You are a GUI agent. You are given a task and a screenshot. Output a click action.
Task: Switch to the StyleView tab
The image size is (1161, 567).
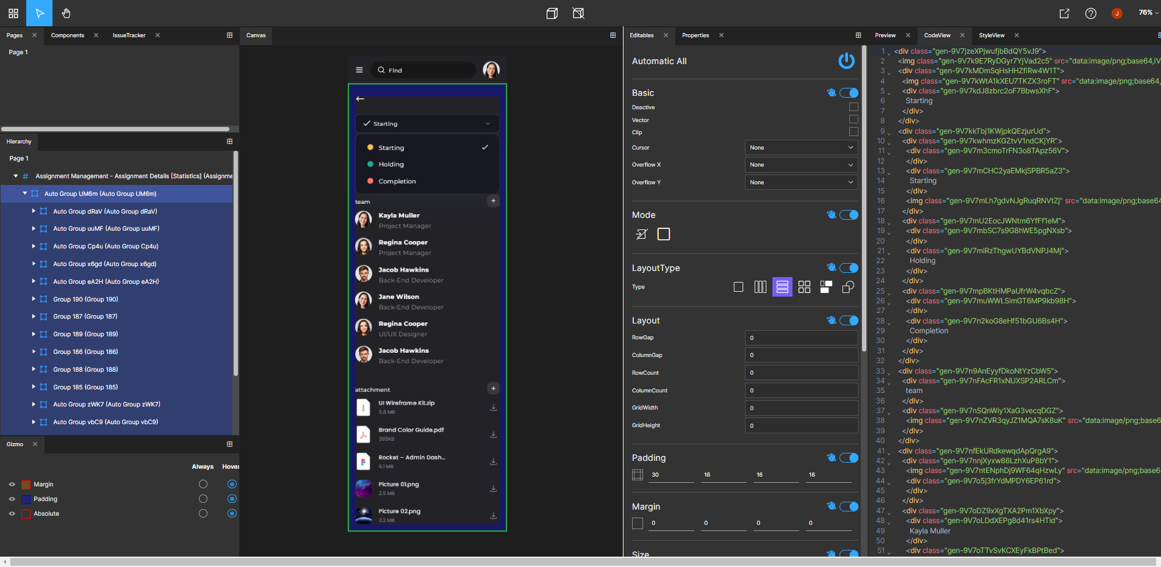[x=993, y=35]
